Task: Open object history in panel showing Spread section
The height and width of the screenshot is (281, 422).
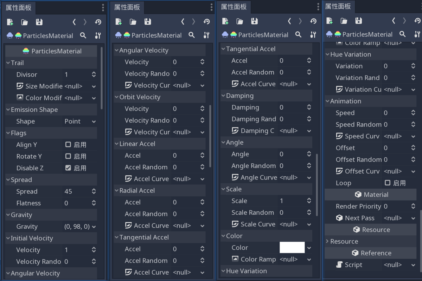Action: 98,22
